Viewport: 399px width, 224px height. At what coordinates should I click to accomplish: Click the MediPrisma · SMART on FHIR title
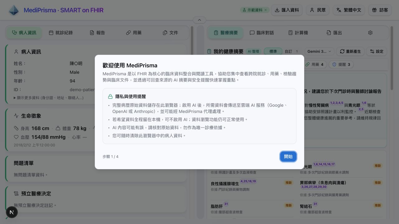coord(64,10)
